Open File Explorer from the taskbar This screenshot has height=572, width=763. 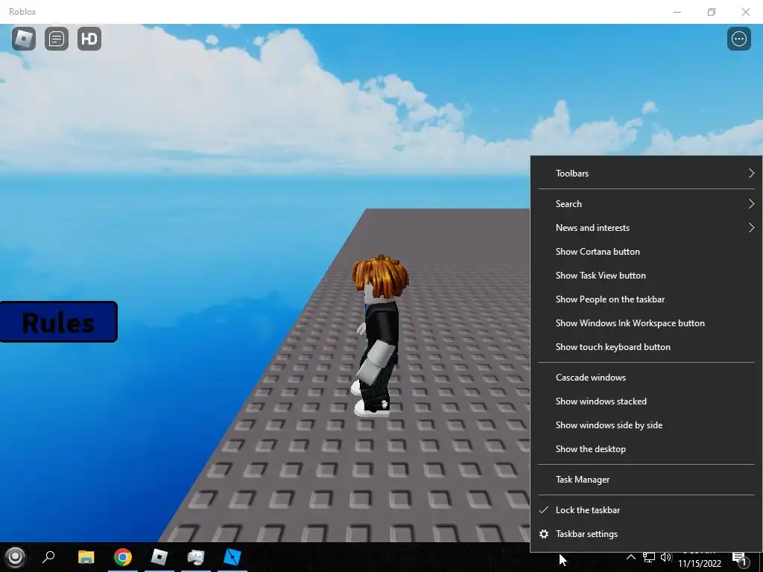[86, 557]
